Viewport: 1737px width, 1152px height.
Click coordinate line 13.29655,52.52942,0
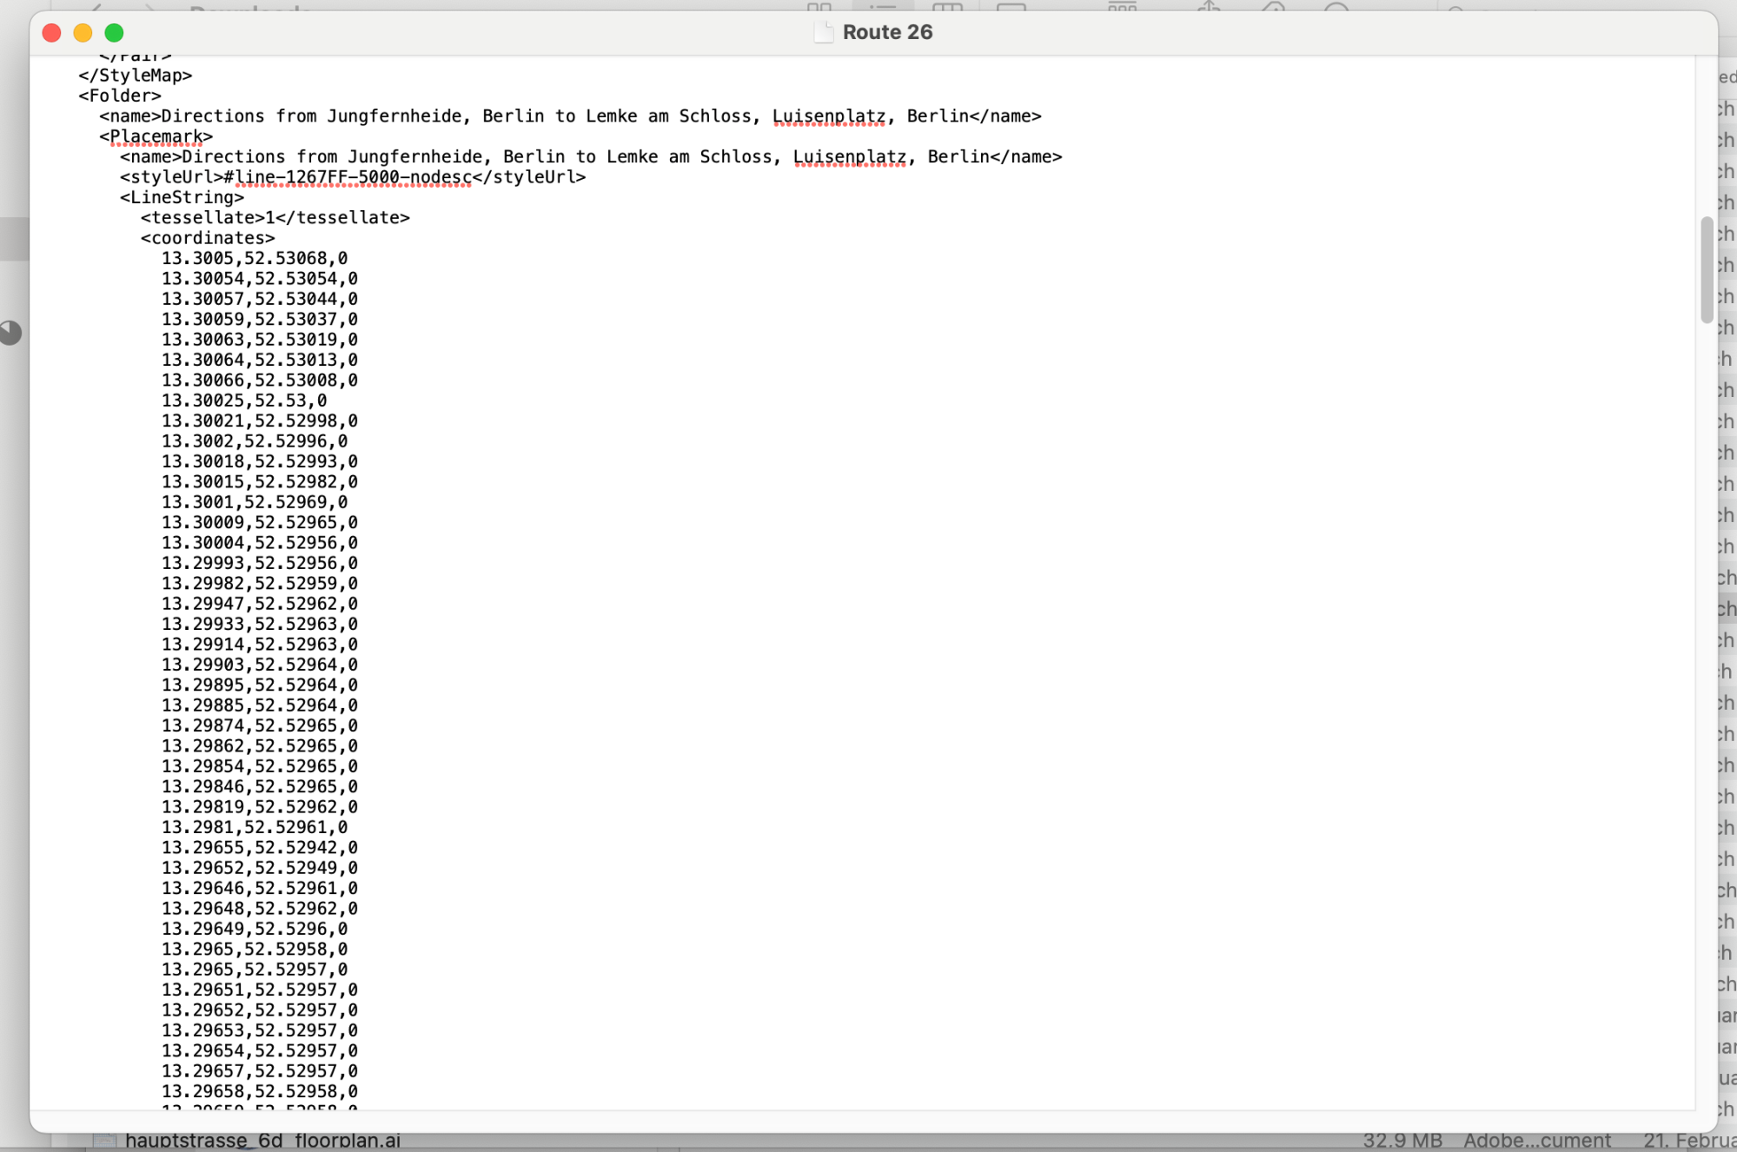tap(260, 848)
